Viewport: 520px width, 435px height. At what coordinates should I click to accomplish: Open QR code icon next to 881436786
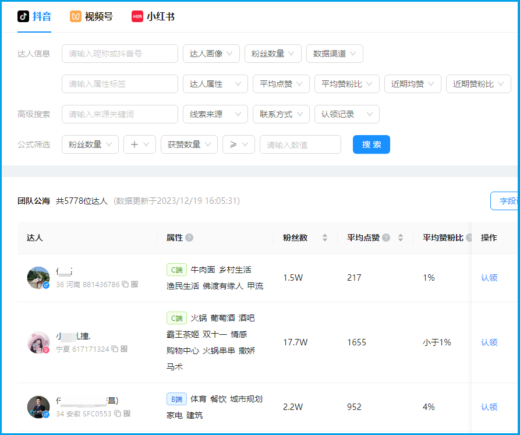(135, 284)
